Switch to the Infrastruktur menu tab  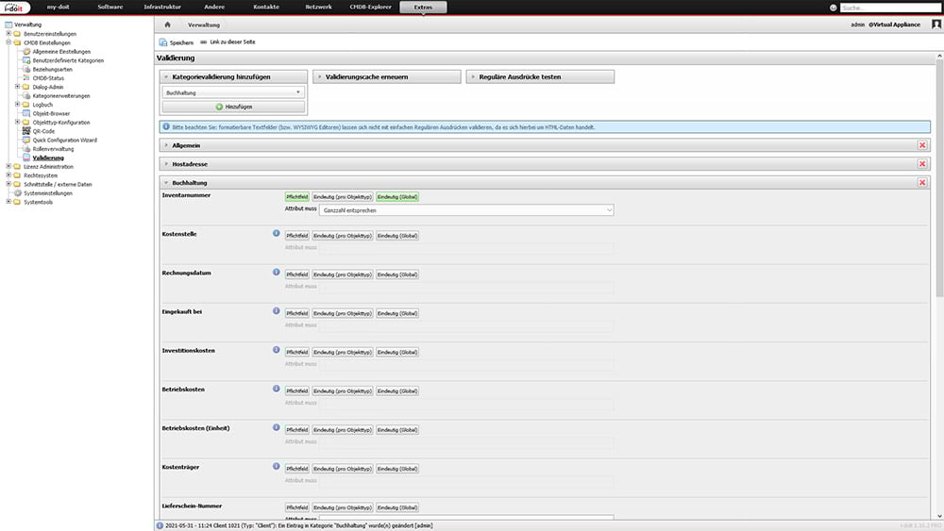click(x=162, y=8)
